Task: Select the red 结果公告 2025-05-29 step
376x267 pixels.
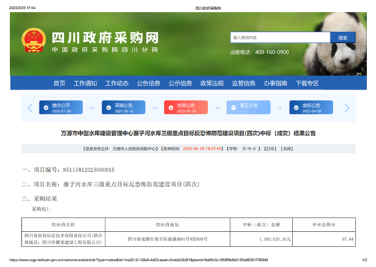Action: point(186,107)
